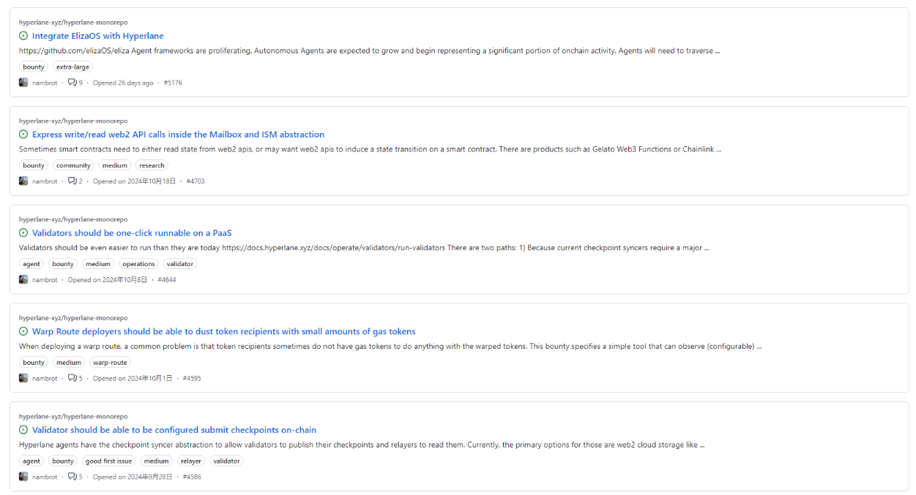Screen dimensions: 916x495
Task: Select the "extra-large" label
Action: (x=72, y=67)
